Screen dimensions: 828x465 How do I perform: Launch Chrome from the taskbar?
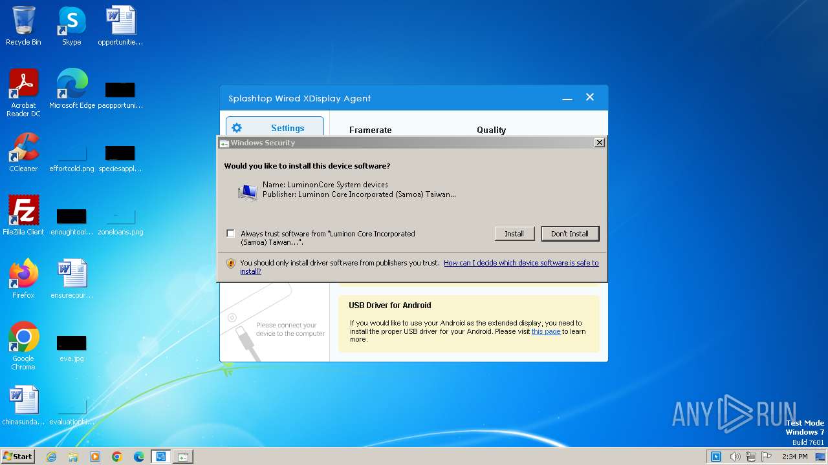pos(117,457)
